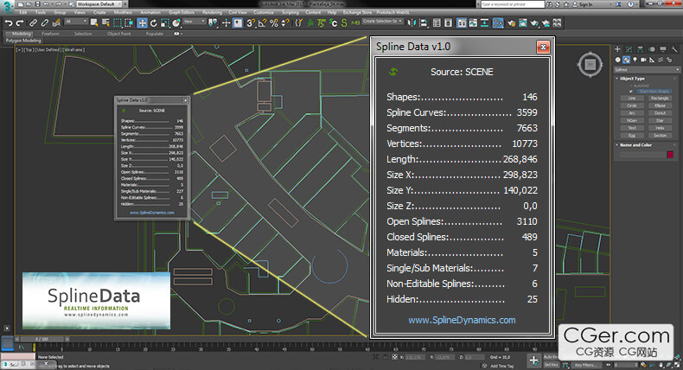683x370 pixels.
Task: Uncheck Start New Shape checkbox
Action: click(x=631, y=92)
